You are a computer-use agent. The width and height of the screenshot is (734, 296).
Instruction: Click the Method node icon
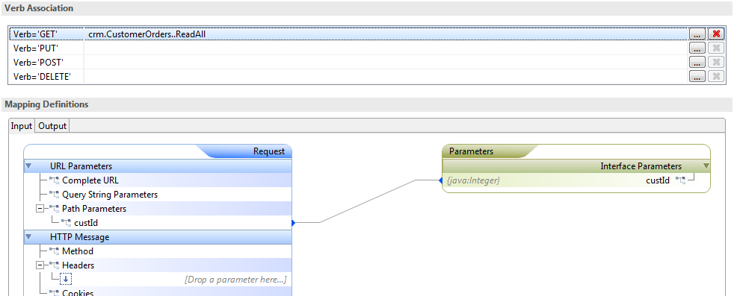[54, 251]
